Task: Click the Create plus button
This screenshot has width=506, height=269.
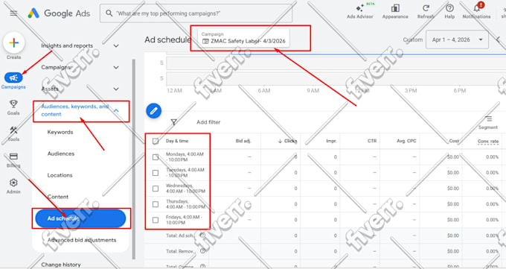Action: pos(14,43)
